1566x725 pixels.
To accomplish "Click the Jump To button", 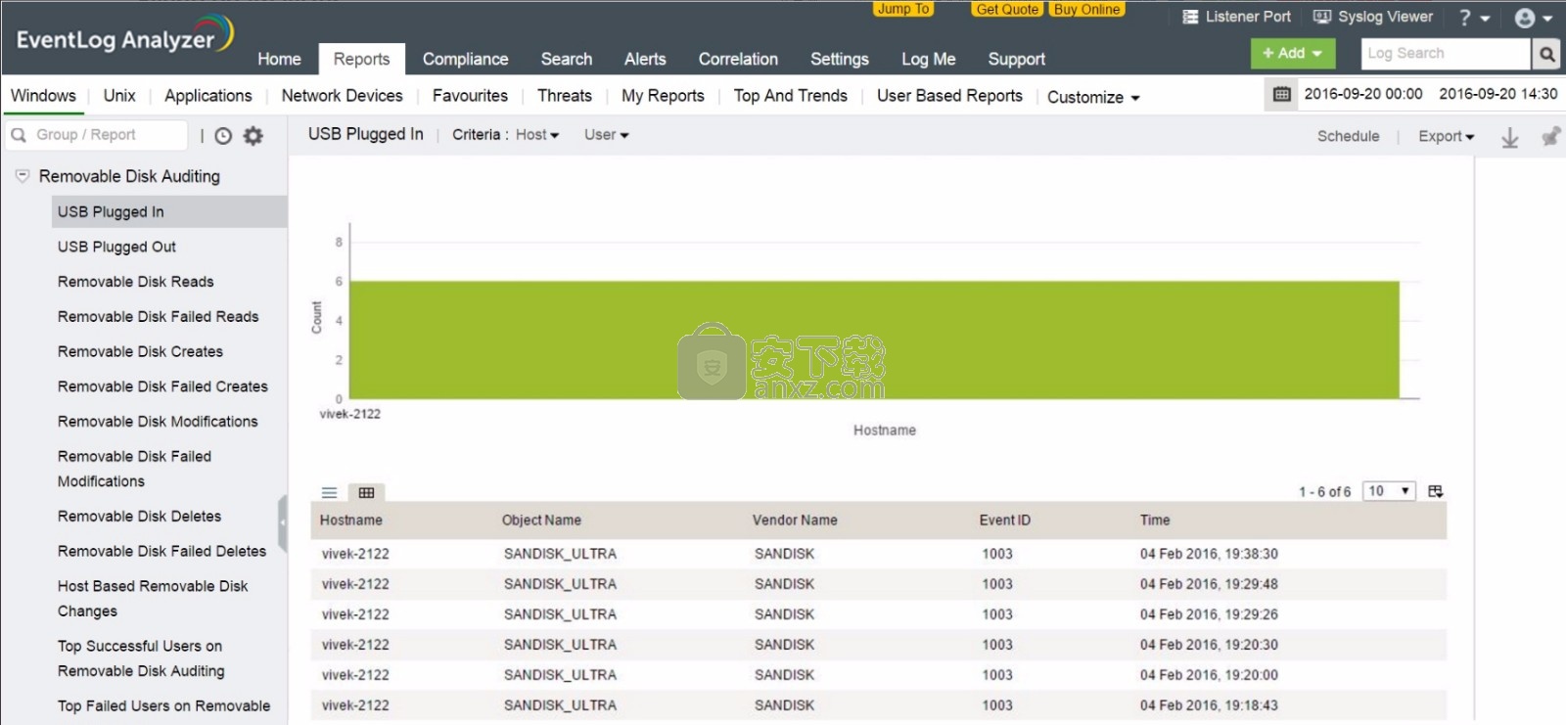I will coord(902,9).
